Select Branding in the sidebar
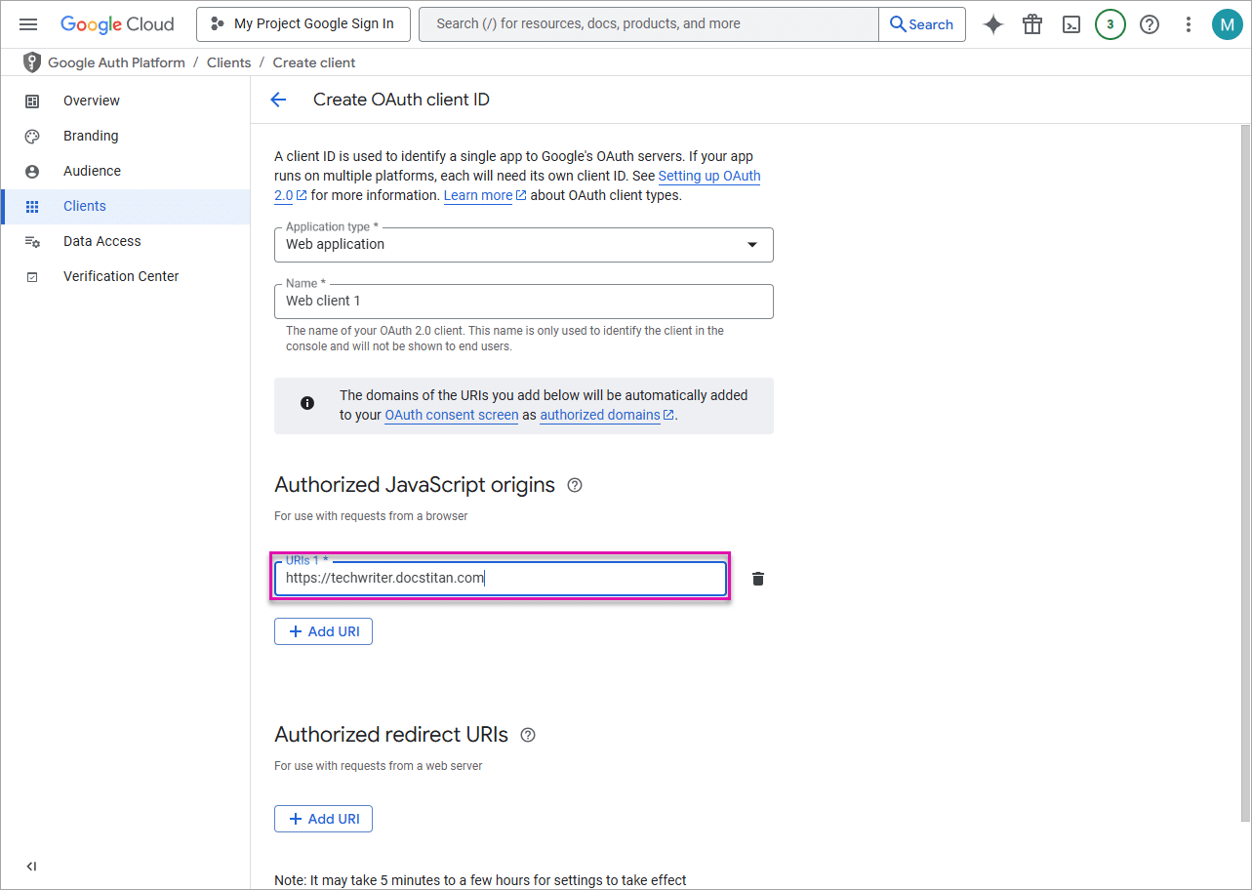 [x=91, y=136]
